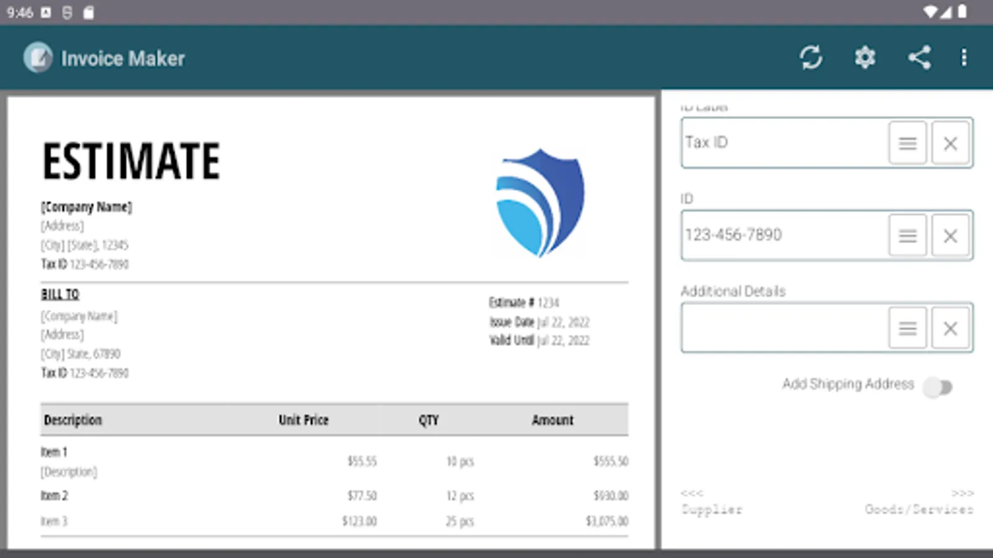Open the list icon beside Tax ID field
Image resolution: width=993 pixels, height=558 pixels.
pos(907,143)
